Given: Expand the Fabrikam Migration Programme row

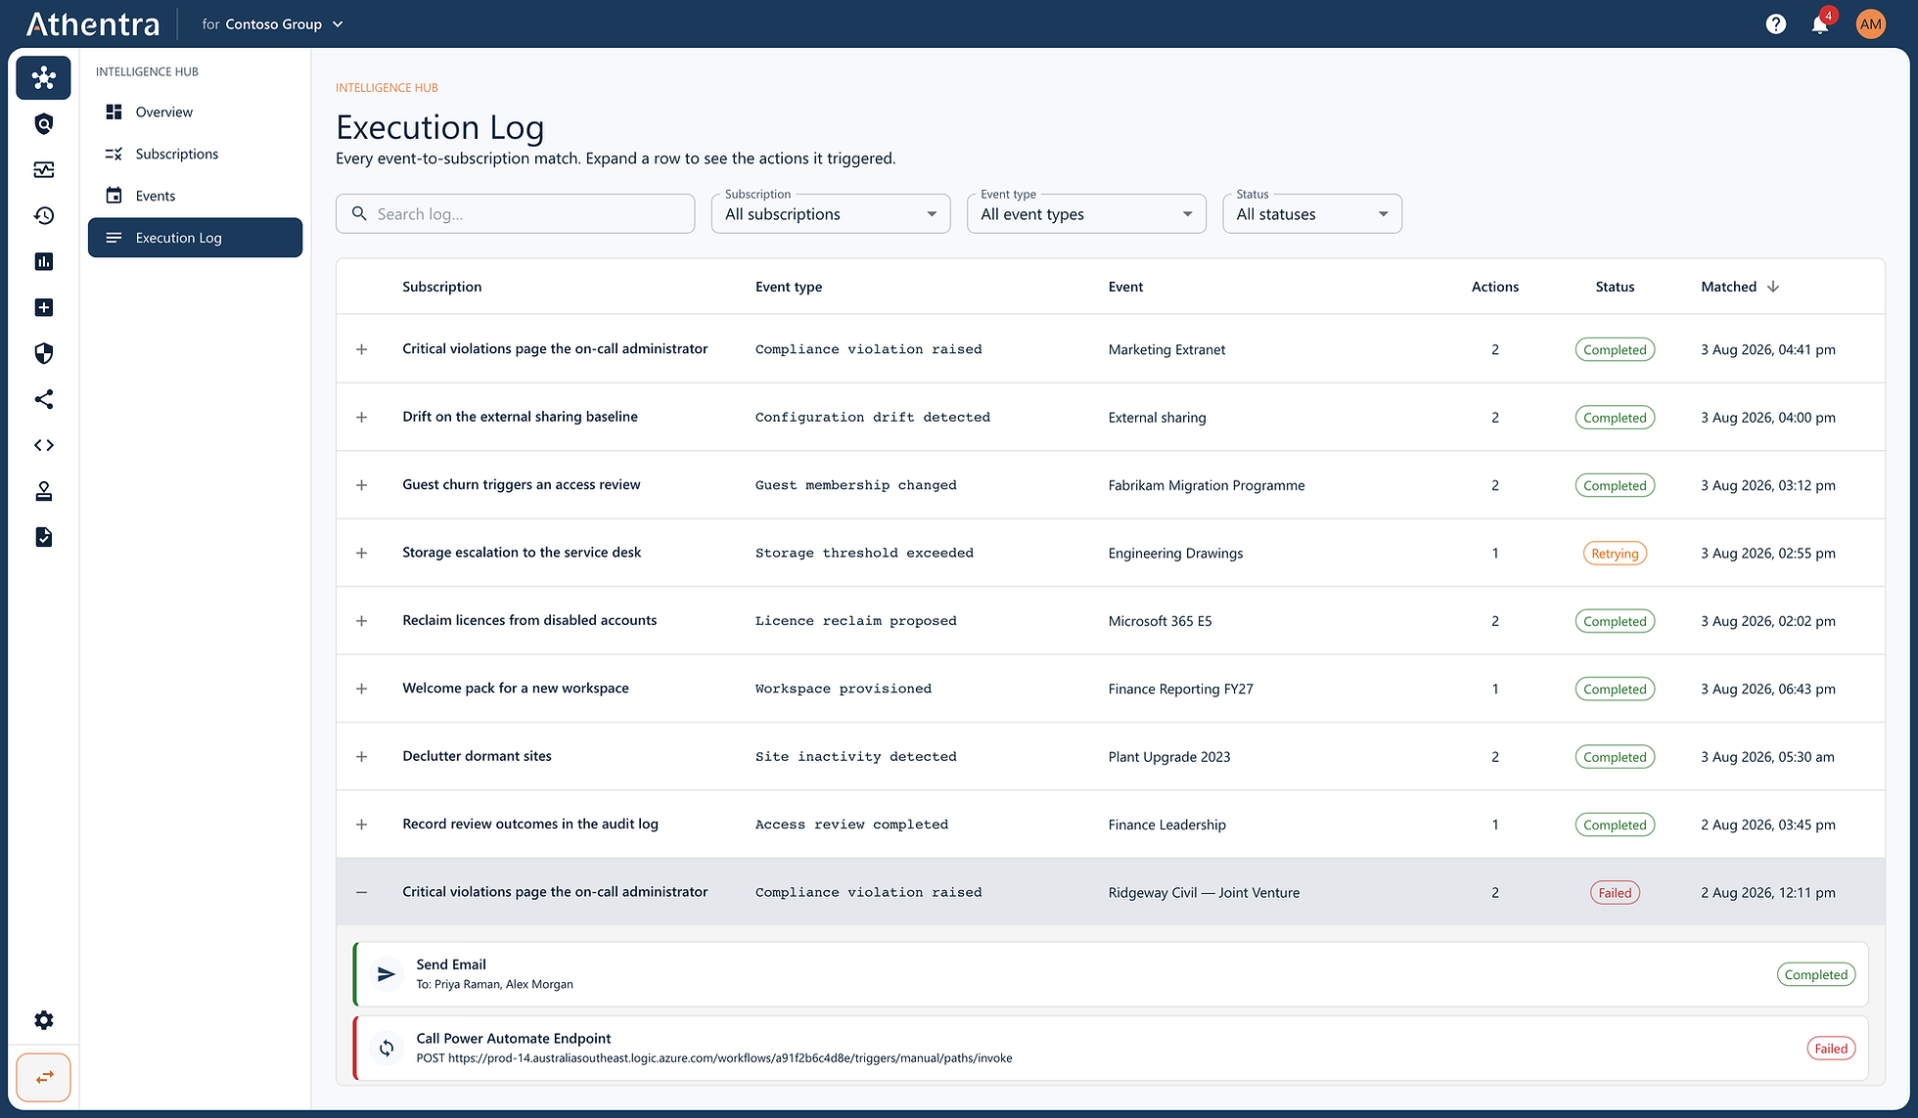Looking at the screenshot, I should coord(361,485).
